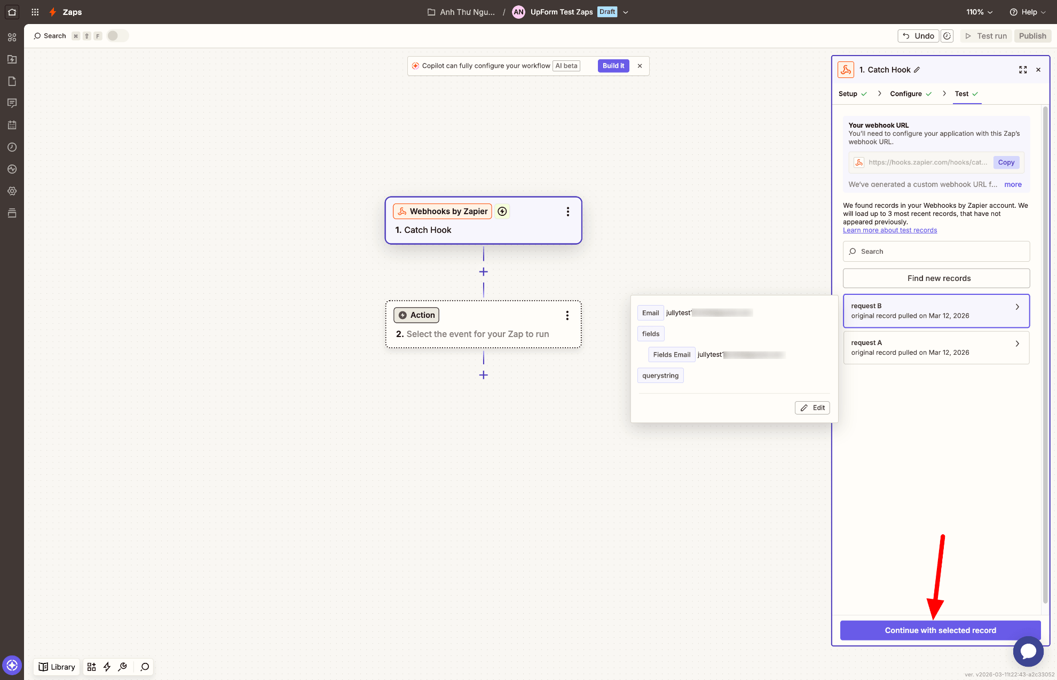Toggle the switch next to canvas Search

click(117, 36)
